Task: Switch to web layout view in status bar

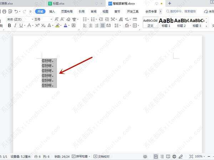Action: click(174, 156)
